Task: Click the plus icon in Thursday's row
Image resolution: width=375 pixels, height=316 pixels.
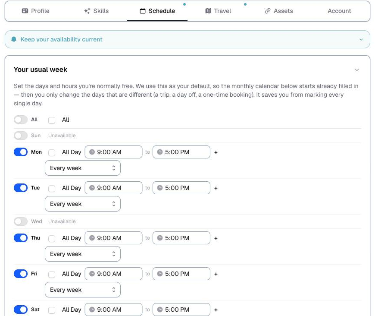Action: tap(216, 238)
